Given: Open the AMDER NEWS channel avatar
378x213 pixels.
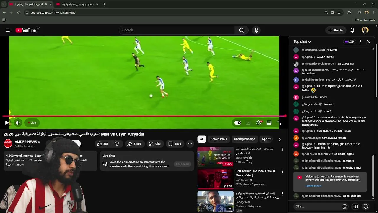Looking at the screenshot, I should (x=8, y=143).
